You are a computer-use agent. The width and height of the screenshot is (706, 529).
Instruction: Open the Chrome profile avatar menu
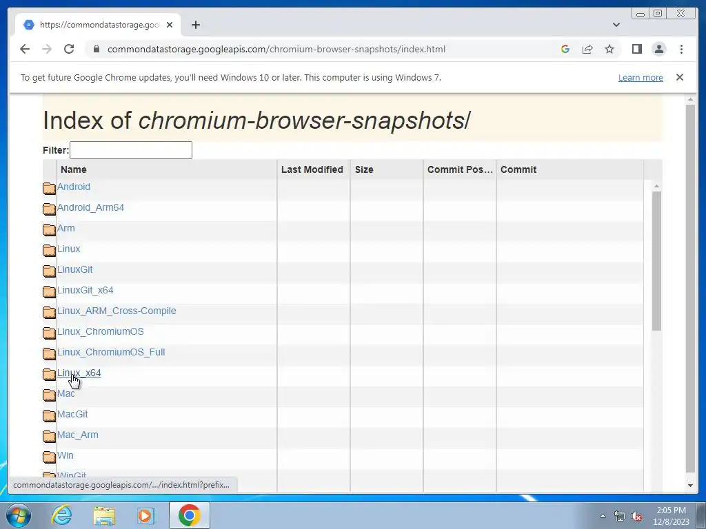point(658,49)
